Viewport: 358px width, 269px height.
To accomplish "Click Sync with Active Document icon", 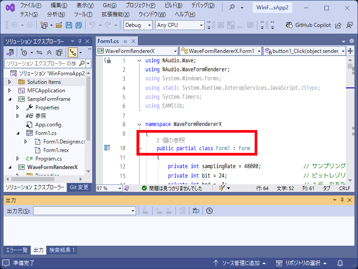I will point(39,52).
